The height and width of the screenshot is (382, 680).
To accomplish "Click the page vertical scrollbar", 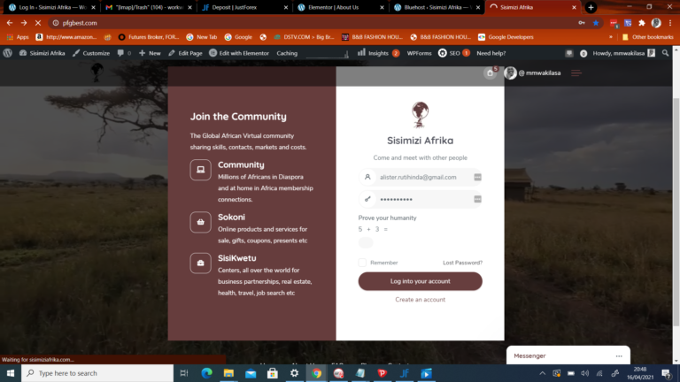I will pos(676,208).
